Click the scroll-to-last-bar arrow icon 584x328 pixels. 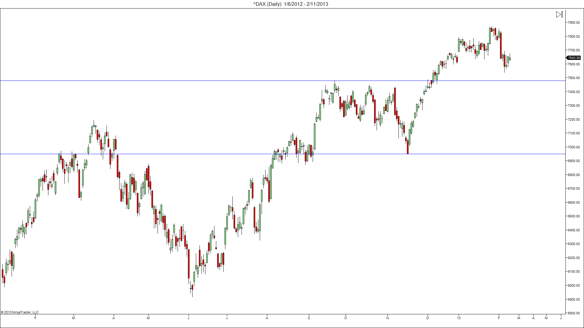pyautogui.click(x=559, y=15)
